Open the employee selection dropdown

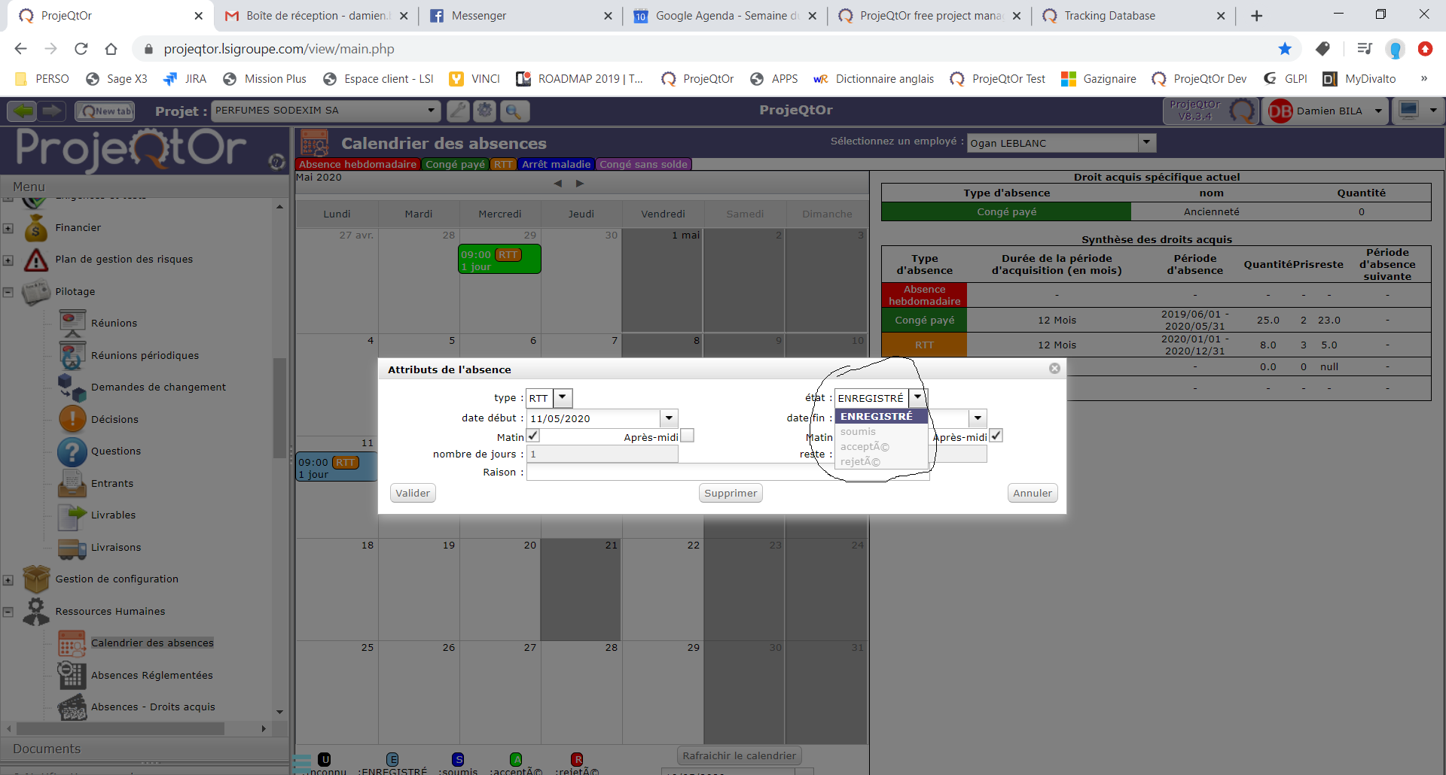point(1146,142)
